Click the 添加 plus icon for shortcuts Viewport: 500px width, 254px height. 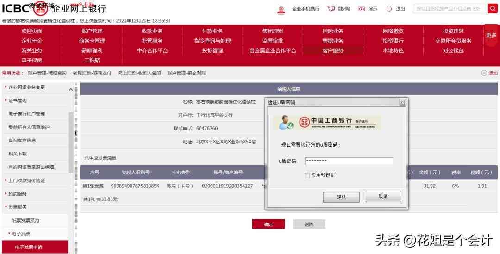click(484, 73)
